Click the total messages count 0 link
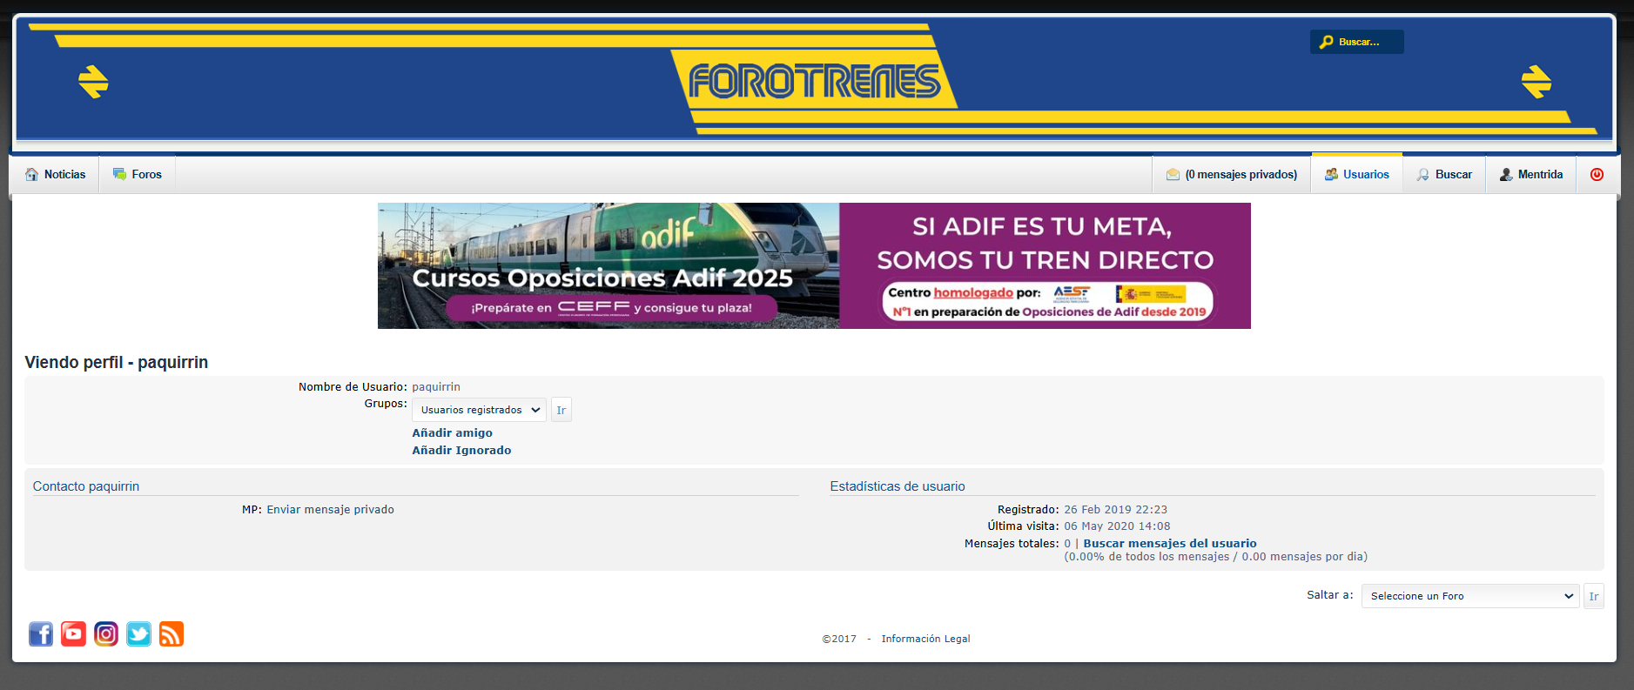1634x690 pixels. point(1067,543)
